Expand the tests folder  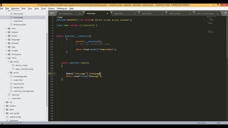tap(4, 110)
